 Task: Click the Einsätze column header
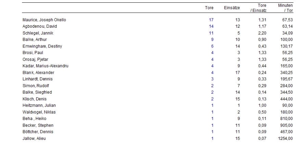pyautogui.click(x=232, y=8)
